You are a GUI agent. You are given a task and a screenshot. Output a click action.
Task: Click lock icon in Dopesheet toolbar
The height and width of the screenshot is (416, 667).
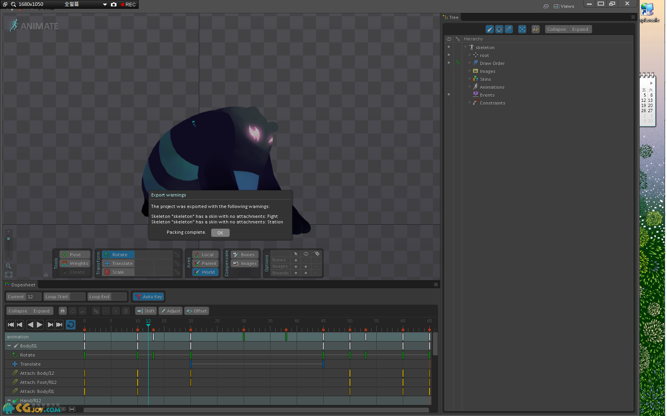63,311
